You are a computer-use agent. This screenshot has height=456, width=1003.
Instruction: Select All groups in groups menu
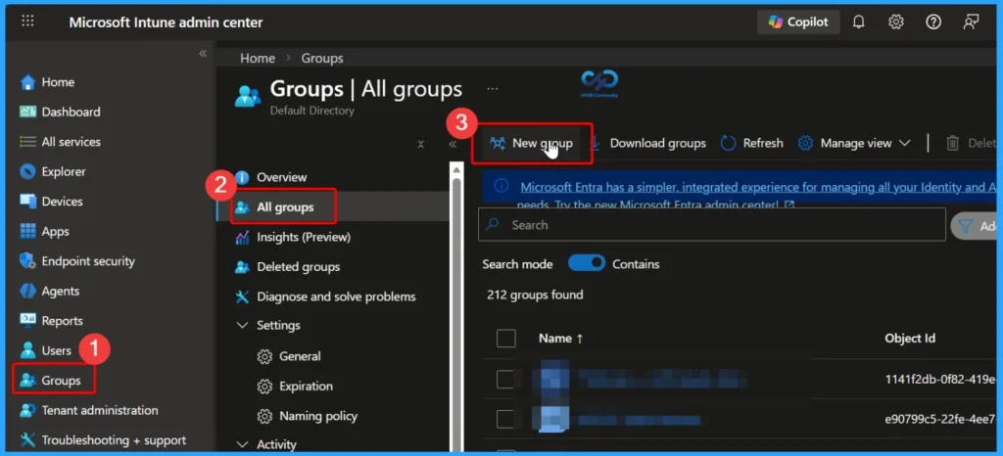pos(283,206)
